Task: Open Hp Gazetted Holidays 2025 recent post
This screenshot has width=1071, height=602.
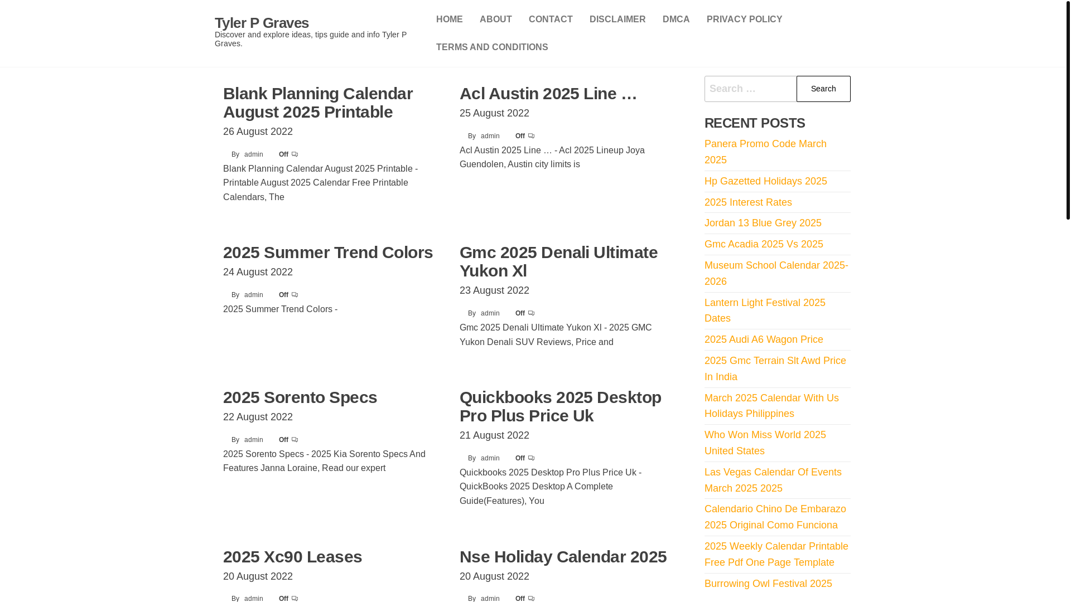Action: click(x=766, y=181)
